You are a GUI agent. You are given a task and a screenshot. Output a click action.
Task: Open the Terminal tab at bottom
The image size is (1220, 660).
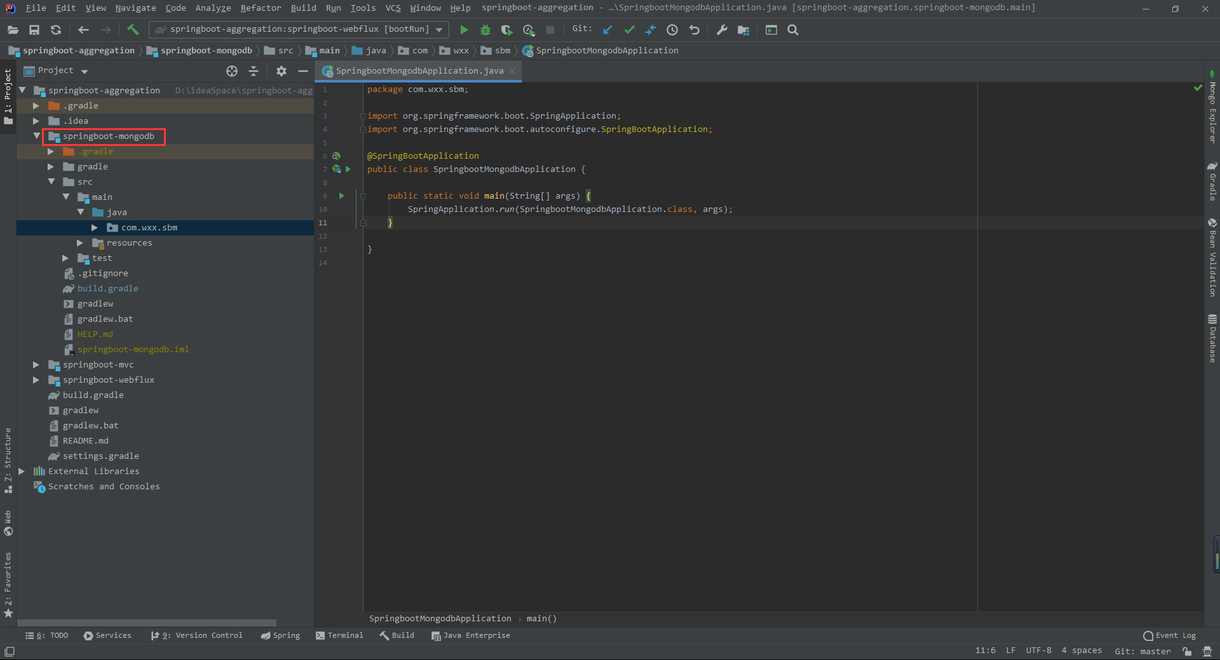[339, 635]
